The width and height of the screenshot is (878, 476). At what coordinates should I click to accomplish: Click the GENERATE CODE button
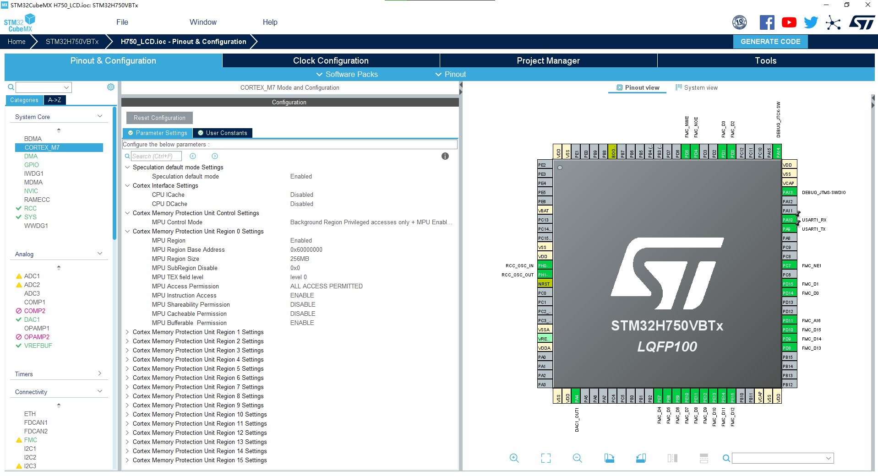pos(770,41)
